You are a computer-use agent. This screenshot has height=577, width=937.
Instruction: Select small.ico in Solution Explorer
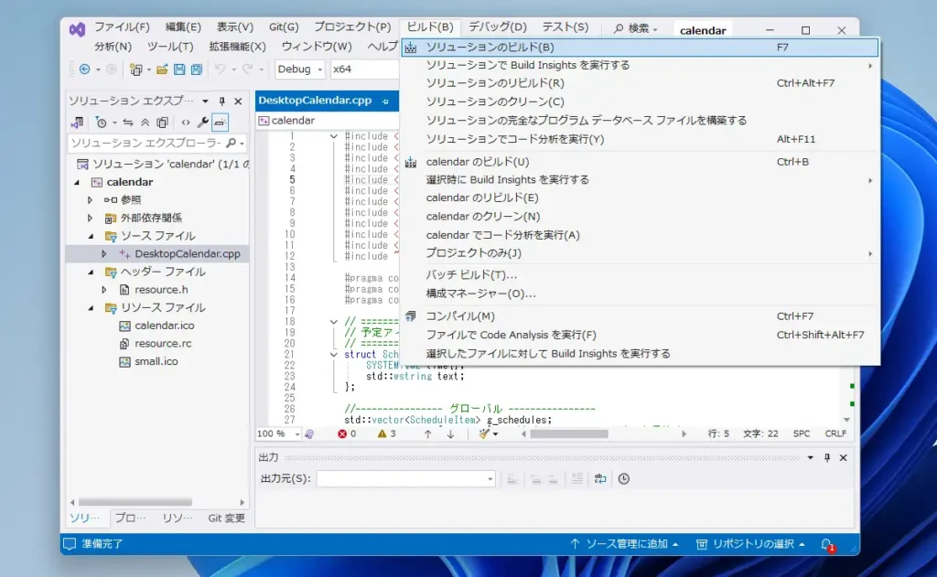(156, 361)
